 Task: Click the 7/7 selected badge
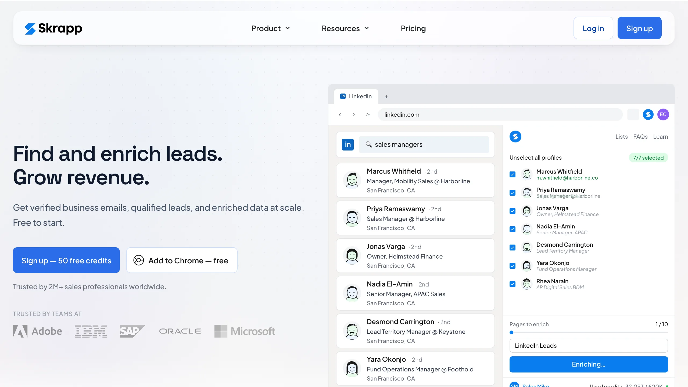(648, 158)
